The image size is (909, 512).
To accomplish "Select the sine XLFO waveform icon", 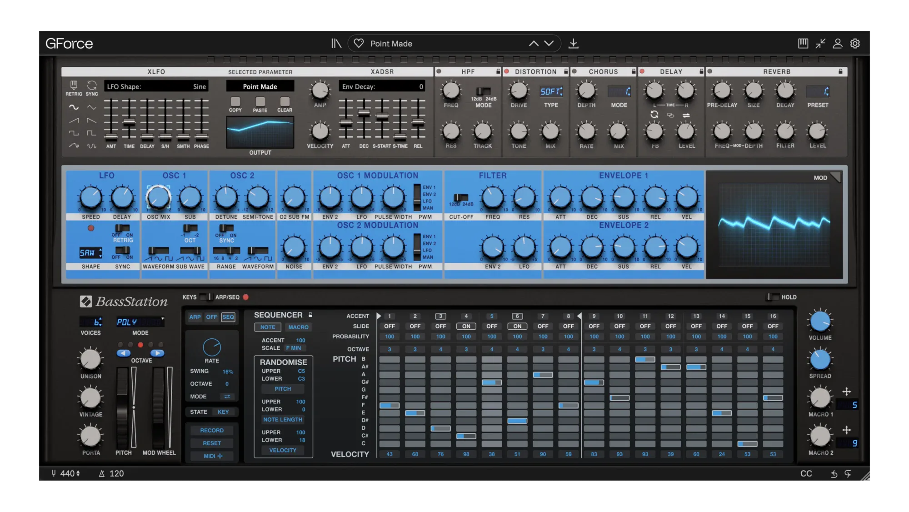I will click(x=74, y=107).
